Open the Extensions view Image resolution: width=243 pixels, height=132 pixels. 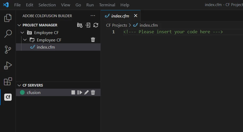click(8, 81)
